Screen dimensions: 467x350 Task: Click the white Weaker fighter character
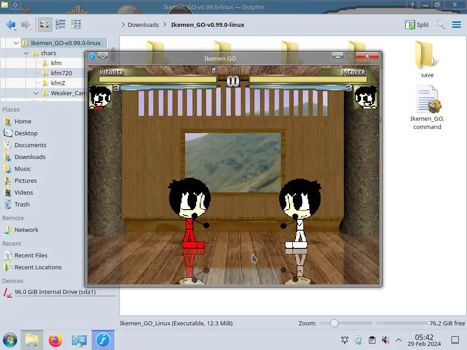(x=300, y=213)
